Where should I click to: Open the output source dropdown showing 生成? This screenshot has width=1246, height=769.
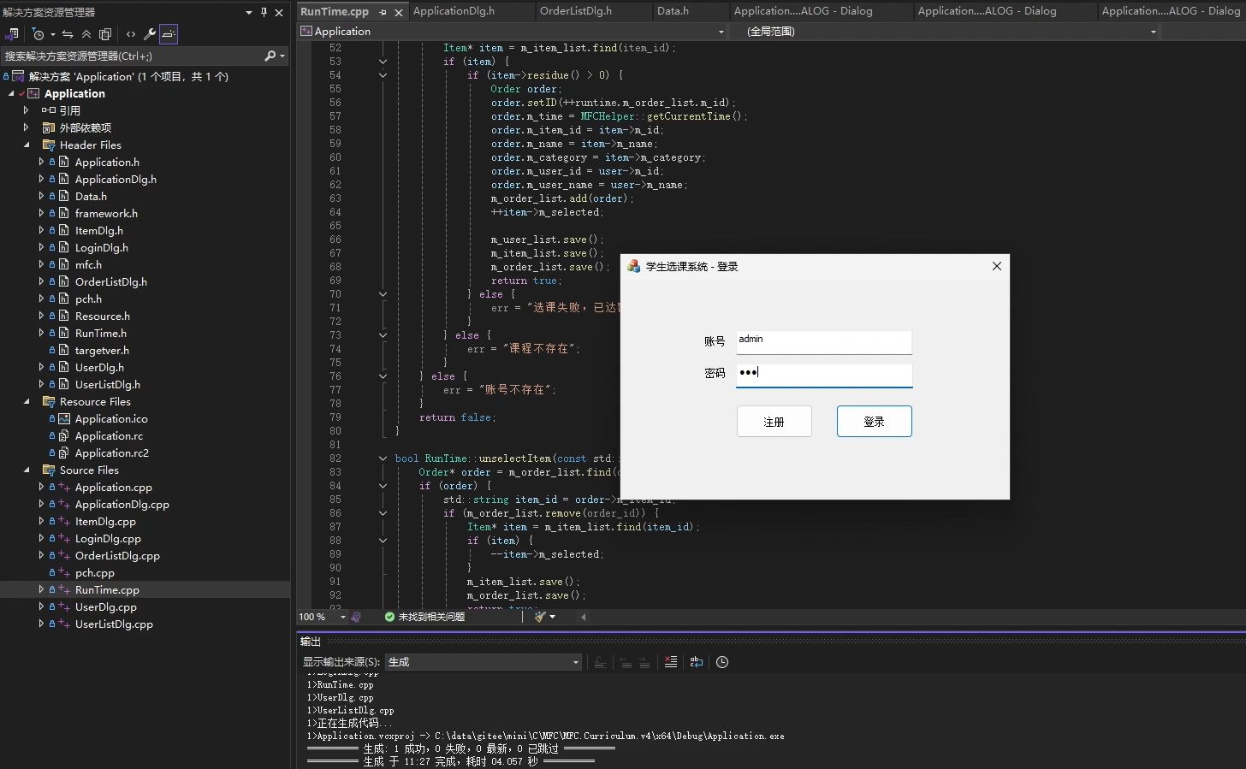tap(484, 662)
